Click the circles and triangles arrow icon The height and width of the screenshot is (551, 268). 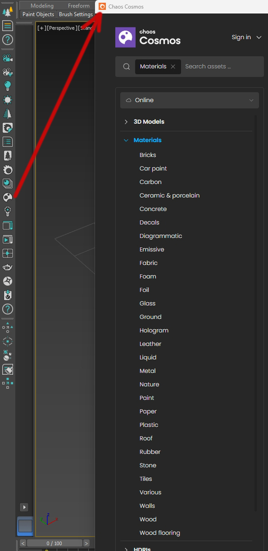(x=8, y=327)
